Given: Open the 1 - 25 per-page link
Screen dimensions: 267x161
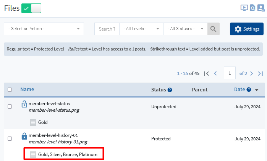Looking at the screenshot, I should click(183, 73).
